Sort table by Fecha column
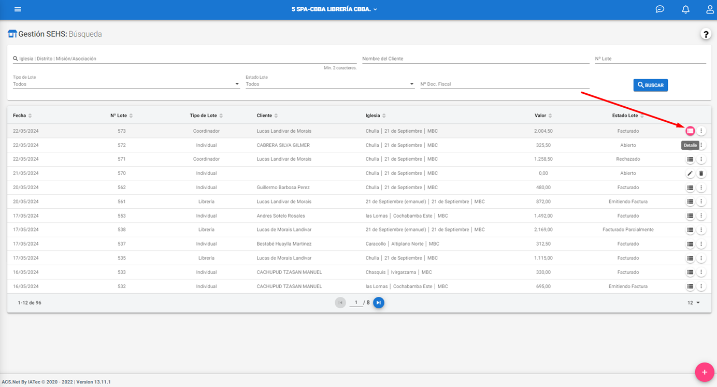Image resolution: width=717 pixels, height=387 pixels. coord(22,116)
